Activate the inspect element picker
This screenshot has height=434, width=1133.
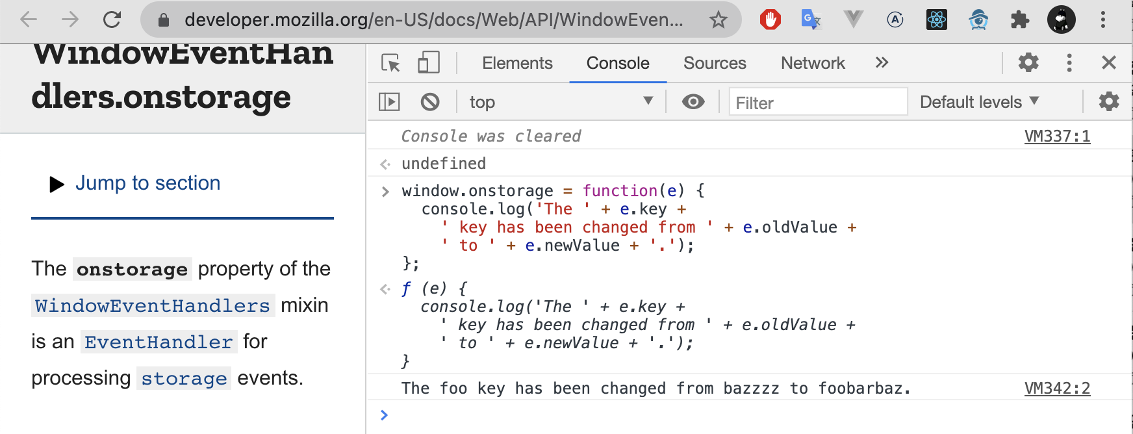click(x=390, y=63)
